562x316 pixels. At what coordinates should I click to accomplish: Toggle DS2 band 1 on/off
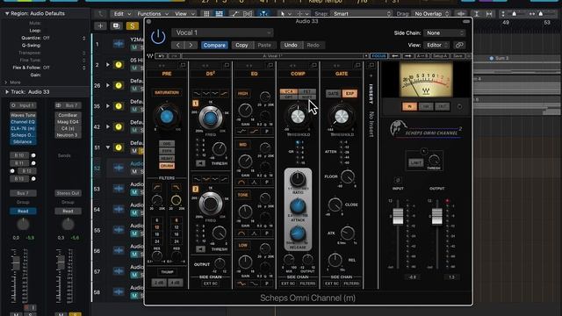coord(195,104)
